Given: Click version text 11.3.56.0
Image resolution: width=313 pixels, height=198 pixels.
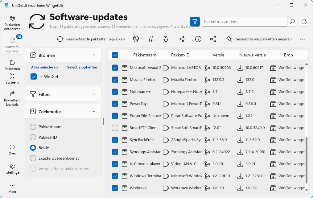Looking at the screenshot, I should coord(219,140).
